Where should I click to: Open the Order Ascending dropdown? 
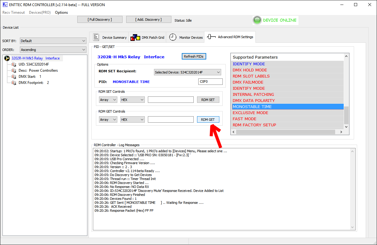(53, 50)
